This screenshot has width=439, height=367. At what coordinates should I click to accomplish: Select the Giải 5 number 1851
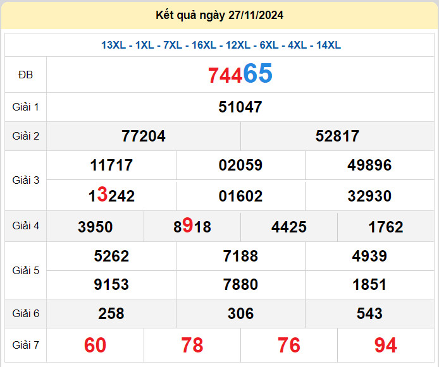369,285
